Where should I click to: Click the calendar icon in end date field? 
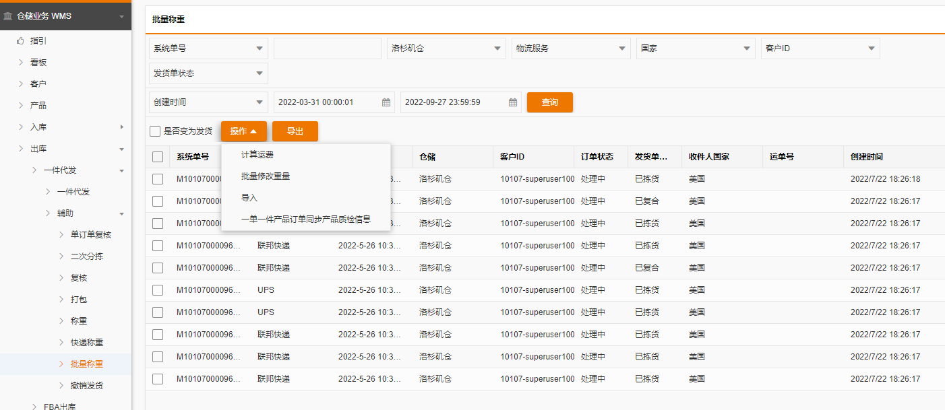point(513,102)
